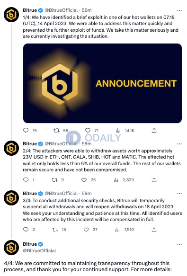Like the 1/4 tweet with 71 likes
Viewport: 187px width, 276px height.
pyautogui.click(x=88, y=131)
